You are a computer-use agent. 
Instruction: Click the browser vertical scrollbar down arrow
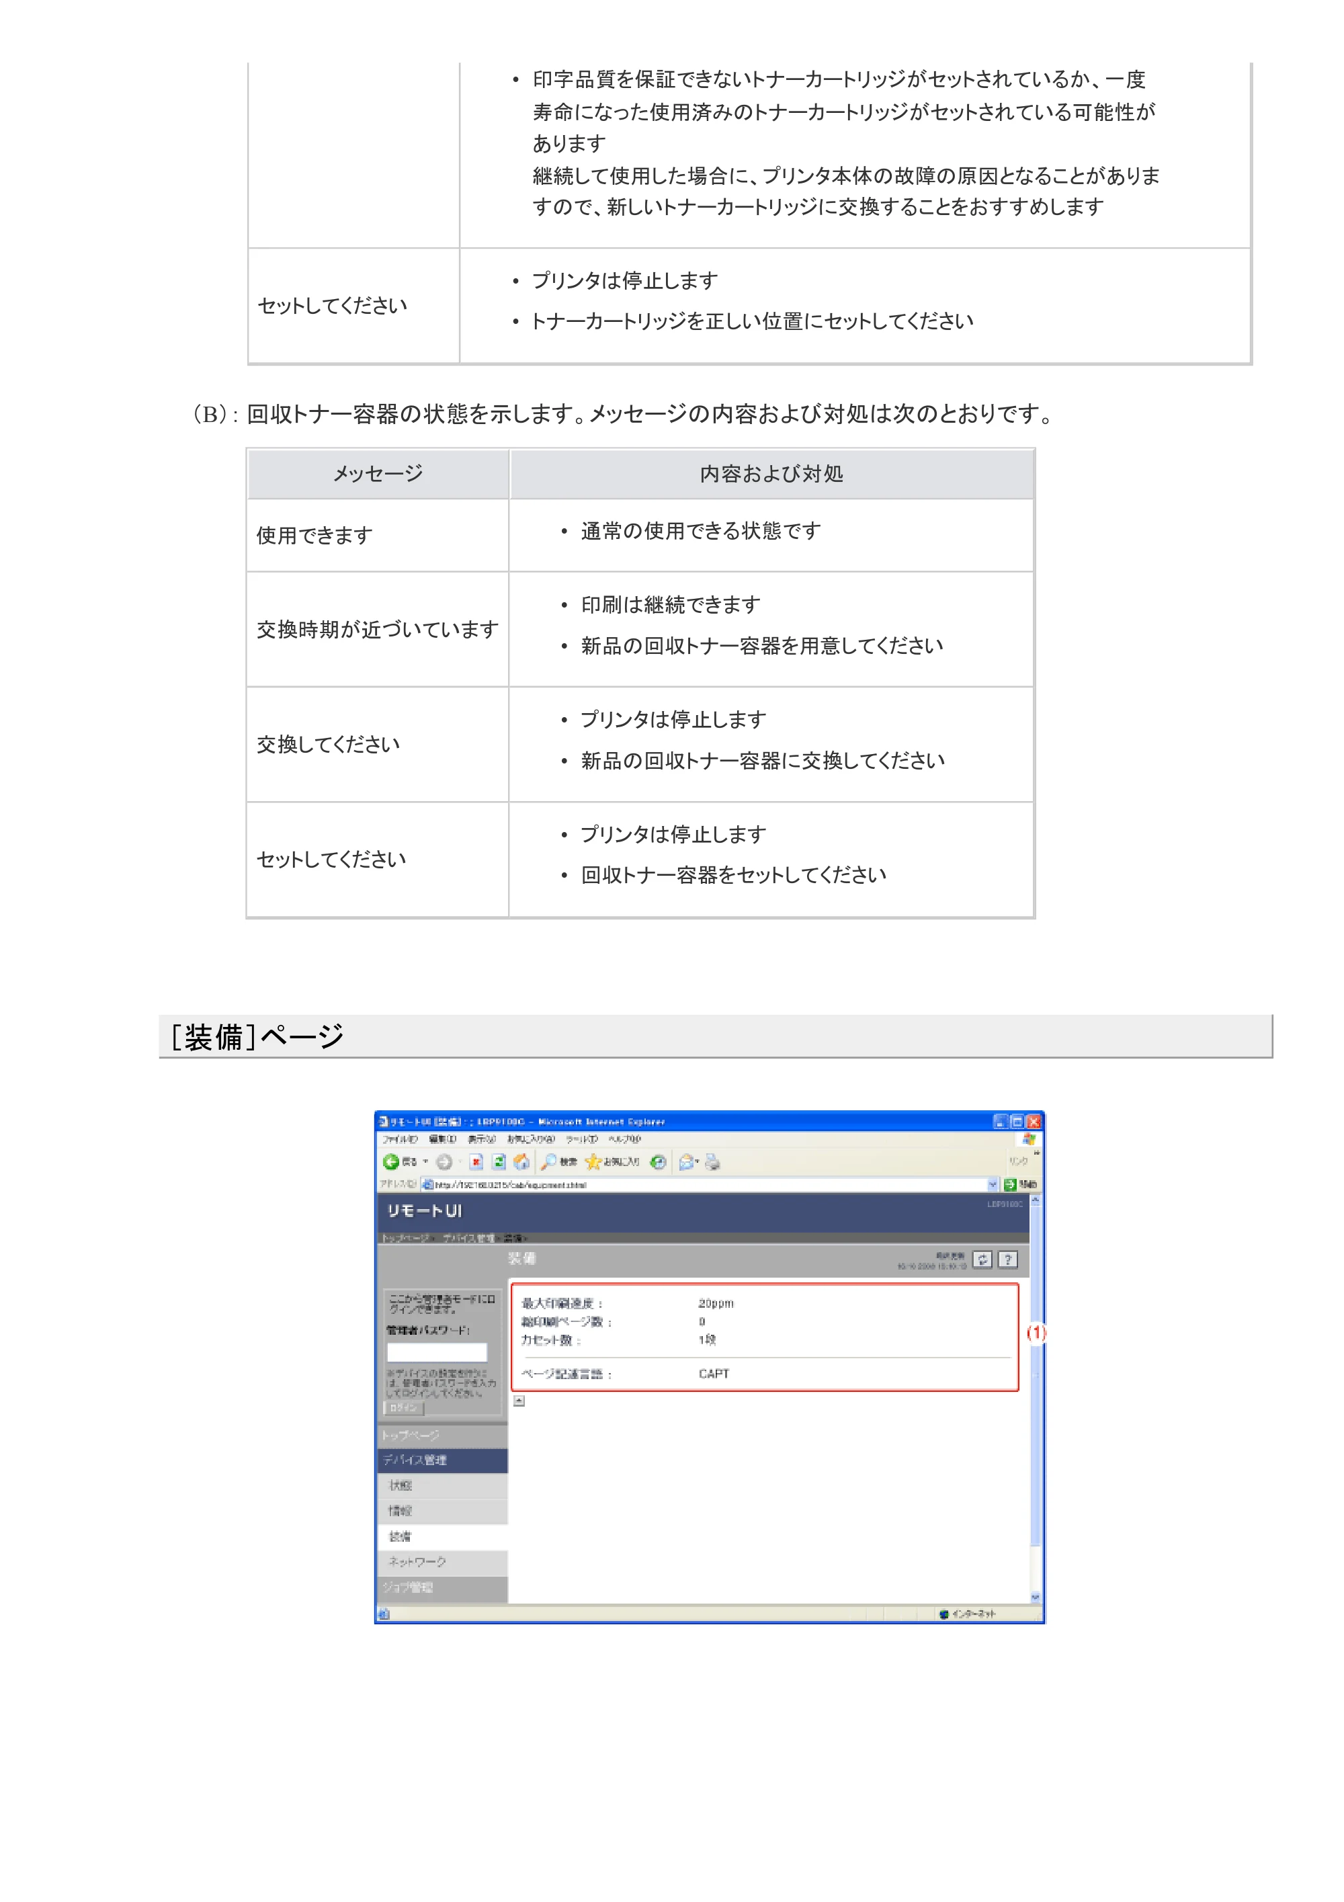pos(1035,1596)
